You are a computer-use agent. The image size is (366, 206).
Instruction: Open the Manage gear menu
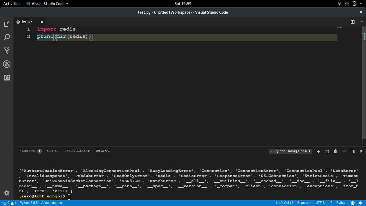tap(7, 193)
